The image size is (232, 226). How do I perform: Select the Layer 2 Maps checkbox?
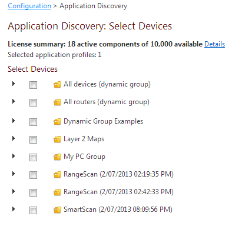33,140
